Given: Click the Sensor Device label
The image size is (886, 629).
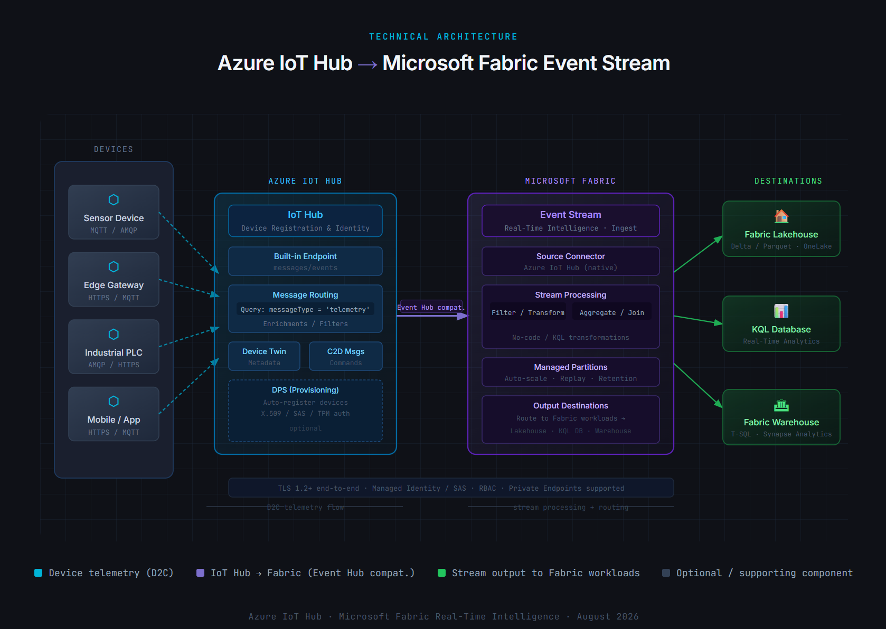Looking at the screenshot, I should [x=114, y=218].
